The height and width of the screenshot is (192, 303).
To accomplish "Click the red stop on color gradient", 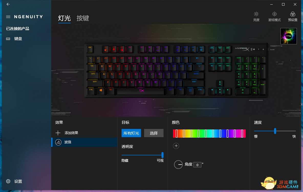I will 176,134.
